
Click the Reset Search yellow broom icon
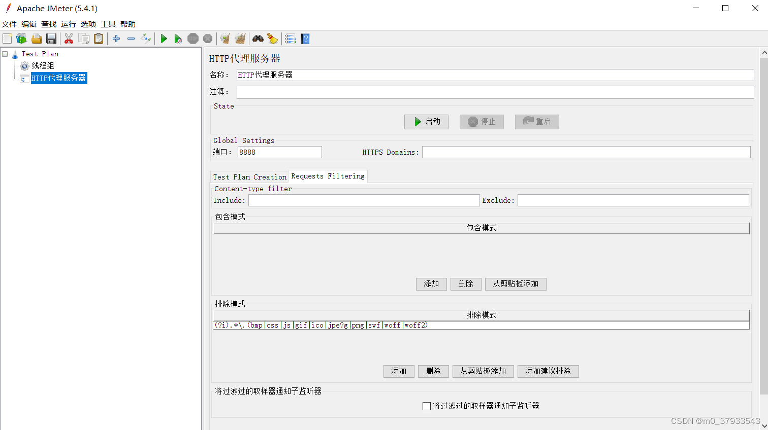click(x=273, y=39)
